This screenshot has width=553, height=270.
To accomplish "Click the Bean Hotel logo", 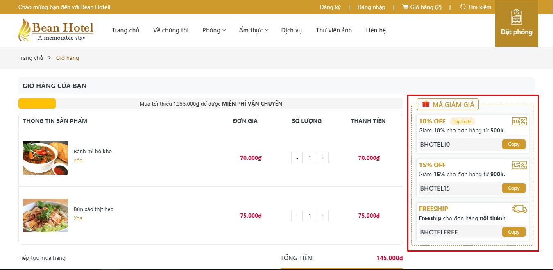I will pos(56,30).
